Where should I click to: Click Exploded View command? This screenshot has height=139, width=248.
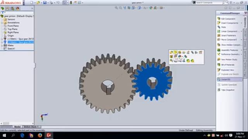(x=226, y=70)
